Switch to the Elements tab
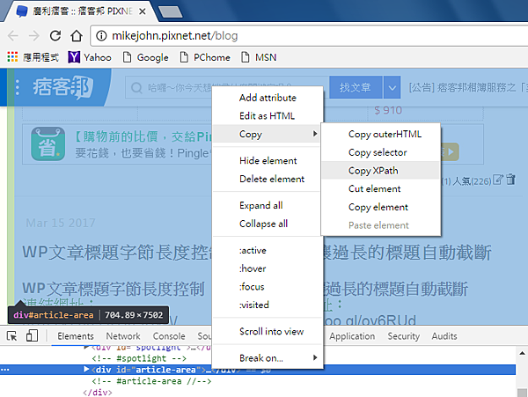The image size is (528, 397). click(76, 336)
